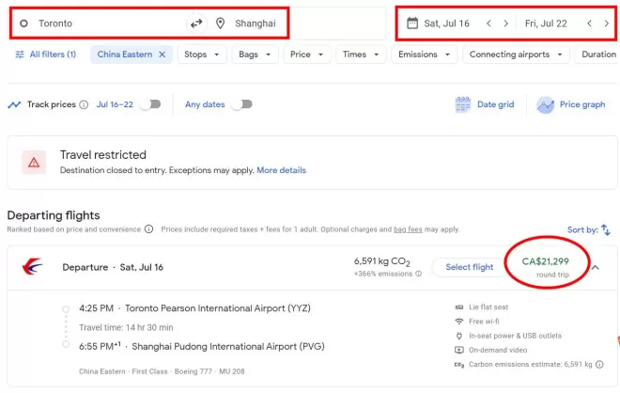Click the Lie flat seat icon

pyautogui.click(x=459, y=307)
